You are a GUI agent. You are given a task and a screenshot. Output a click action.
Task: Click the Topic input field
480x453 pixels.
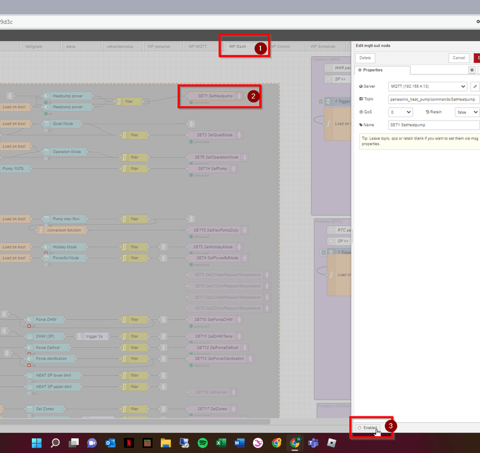click(x=433, y=99)
